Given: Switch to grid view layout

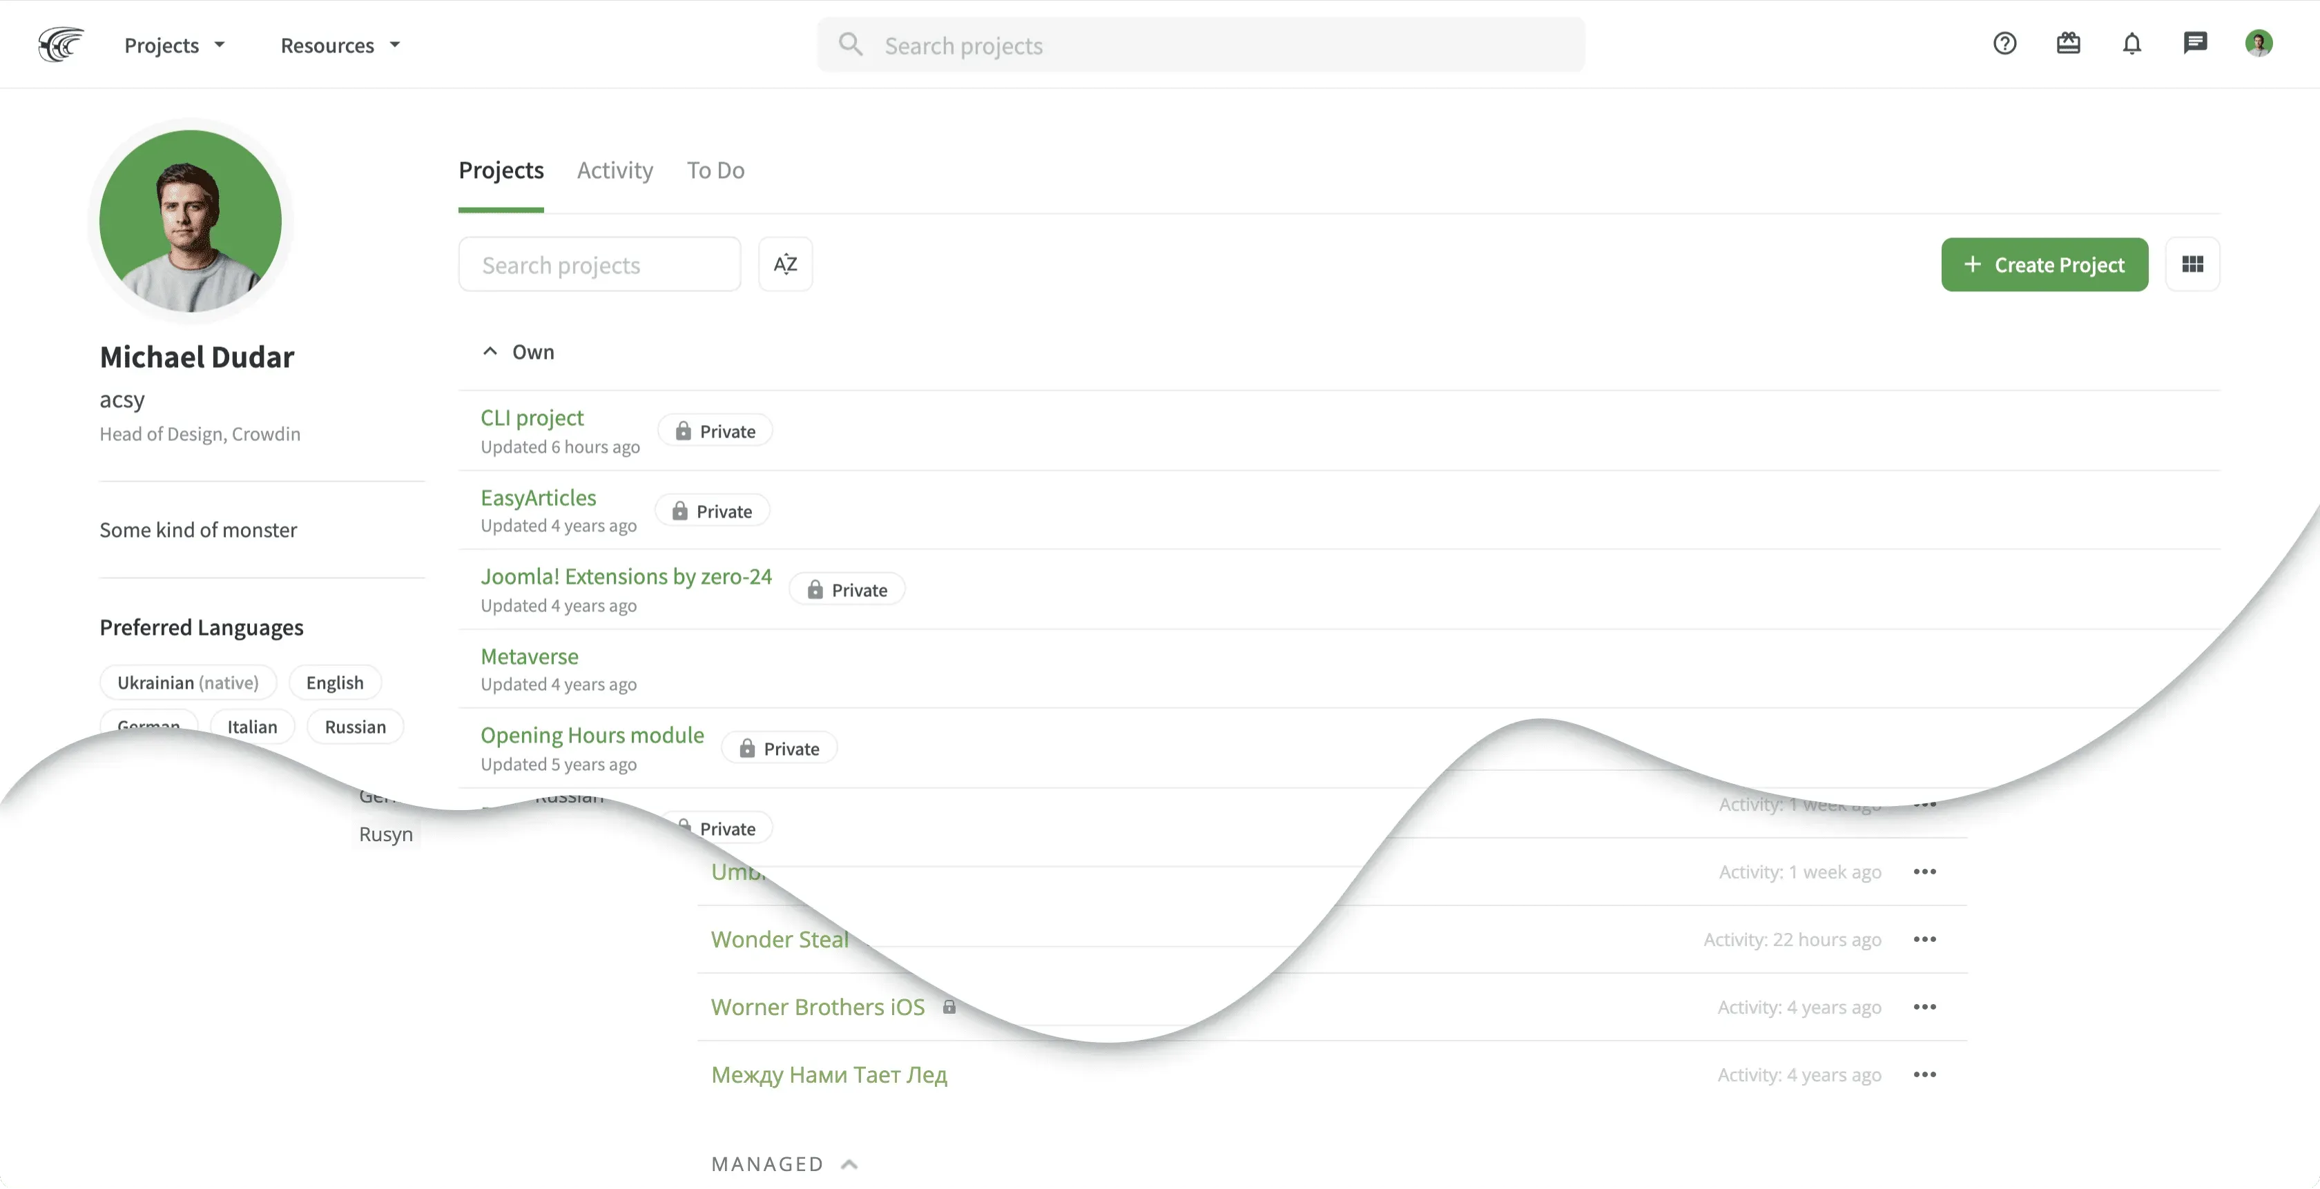Looking at the screenshot, I should click(x=2193, y=264).
